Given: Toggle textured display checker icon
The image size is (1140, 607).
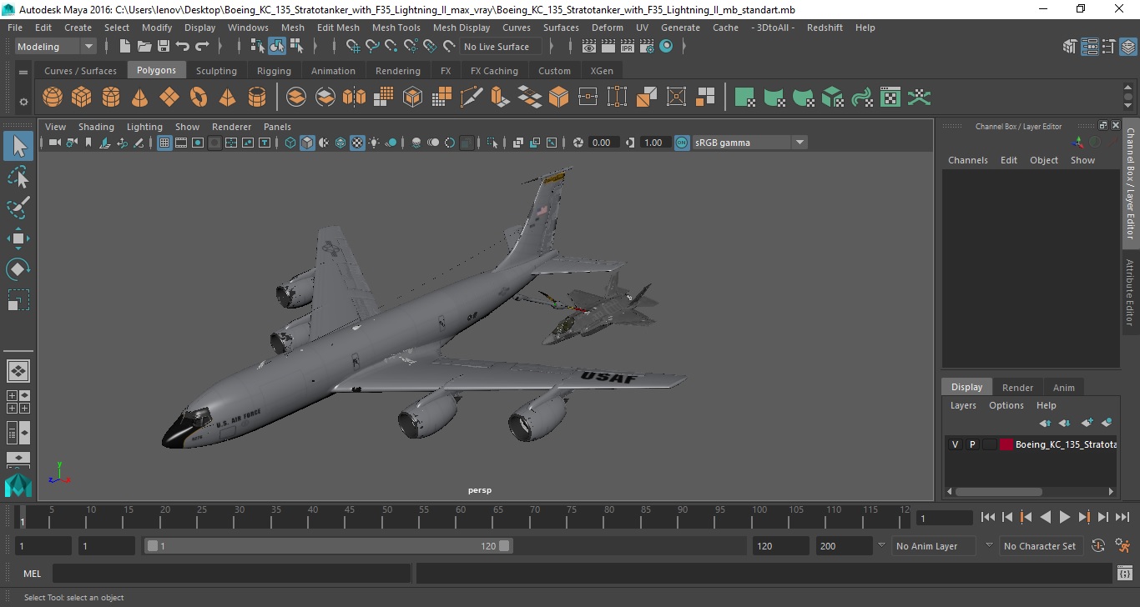Looking at the screenshot, I should [357, 143].
